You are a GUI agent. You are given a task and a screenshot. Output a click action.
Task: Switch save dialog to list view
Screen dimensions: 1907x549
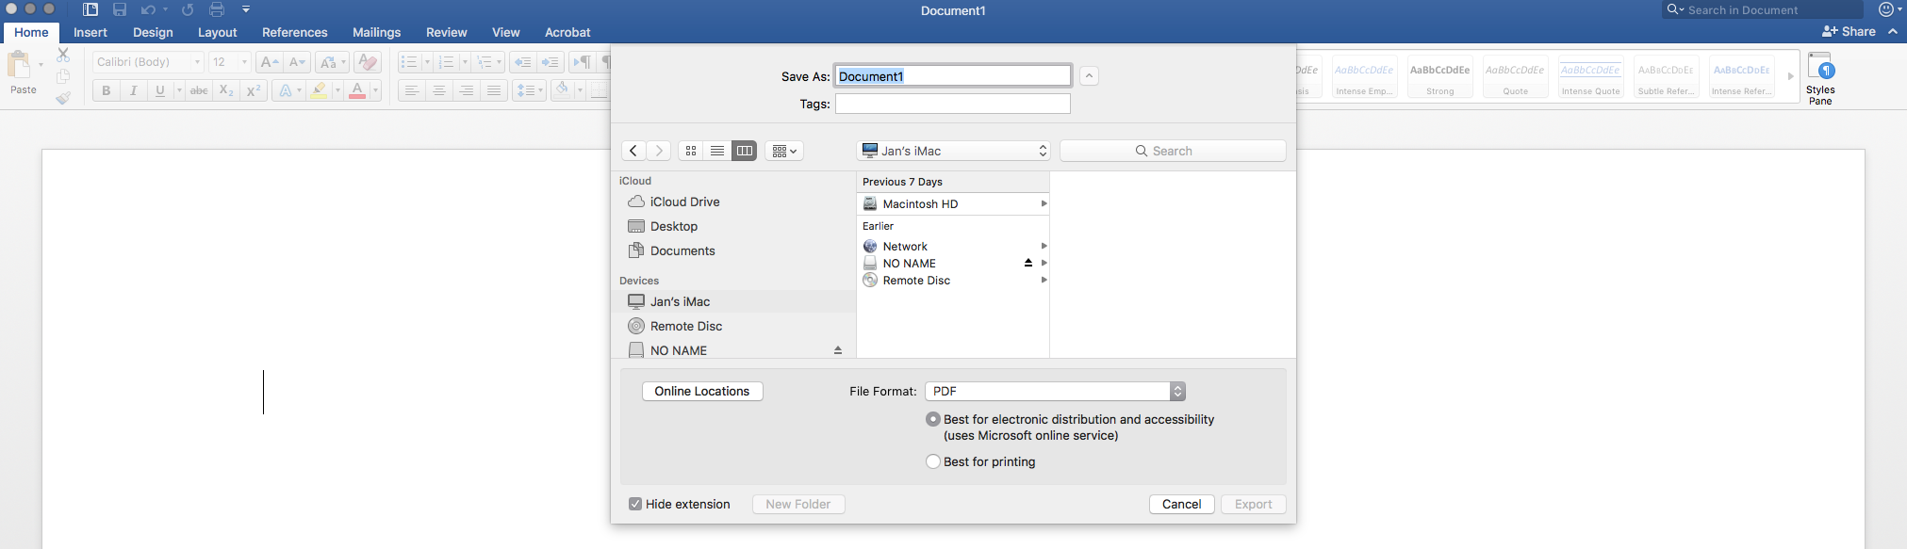[717, 151]
